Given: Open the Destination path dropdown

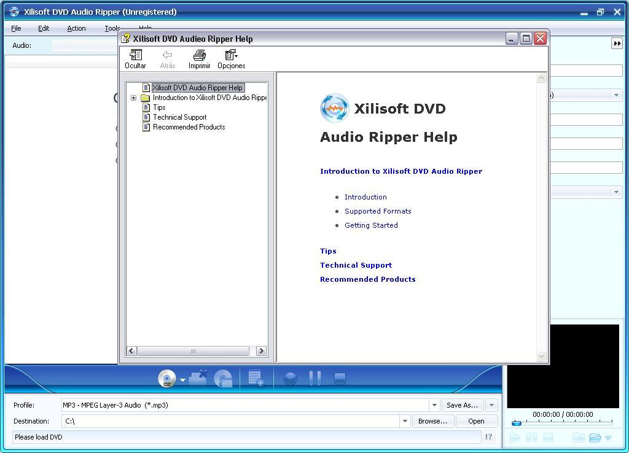Looking at the screenshot, I should [405, 421].
